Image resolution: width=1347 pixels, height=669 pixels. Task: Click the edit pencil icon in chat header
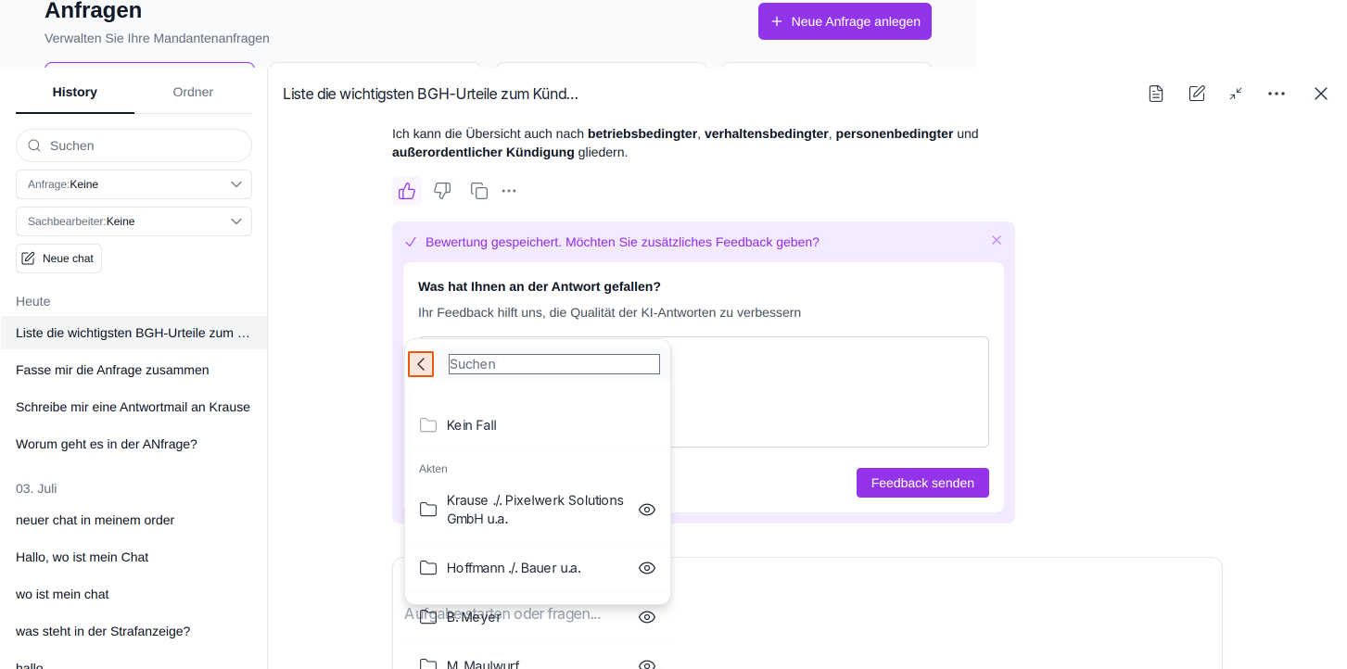[x=1197, y=94]
